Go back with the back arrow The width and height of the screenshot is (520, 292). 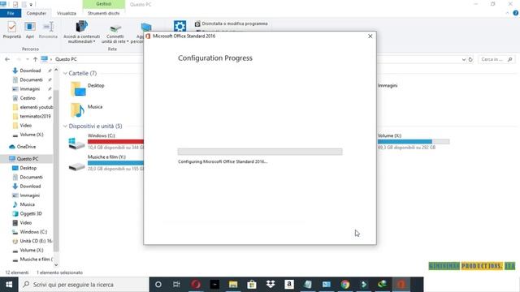[7, 59]
